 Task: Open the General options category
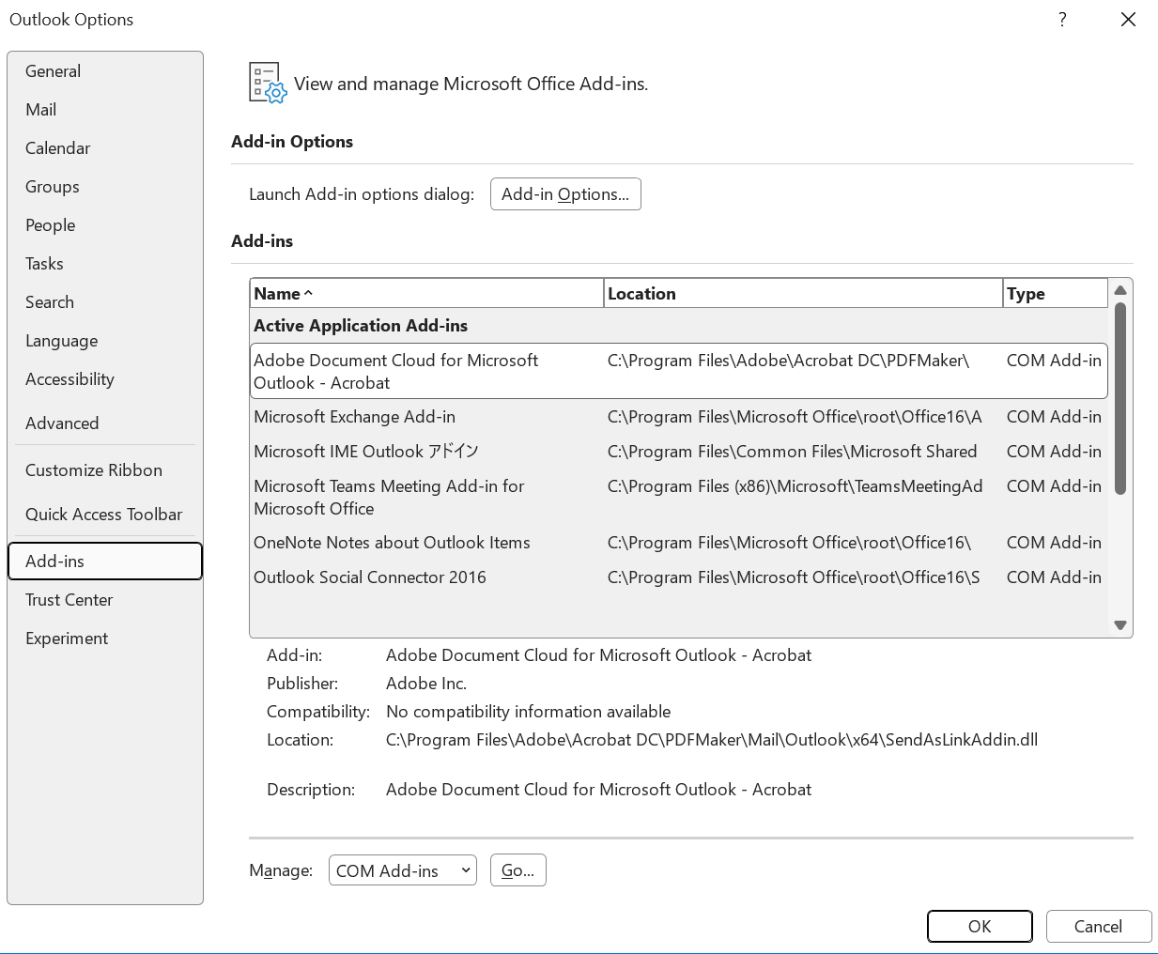point(105,71)
